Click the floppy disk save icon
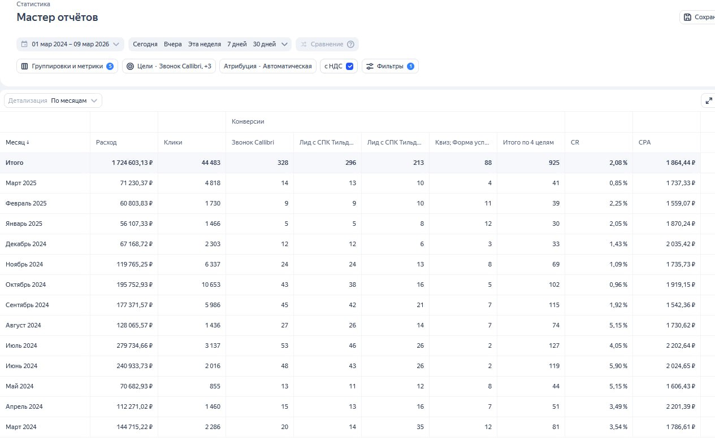The image size is (715, 446). (687, 18)
